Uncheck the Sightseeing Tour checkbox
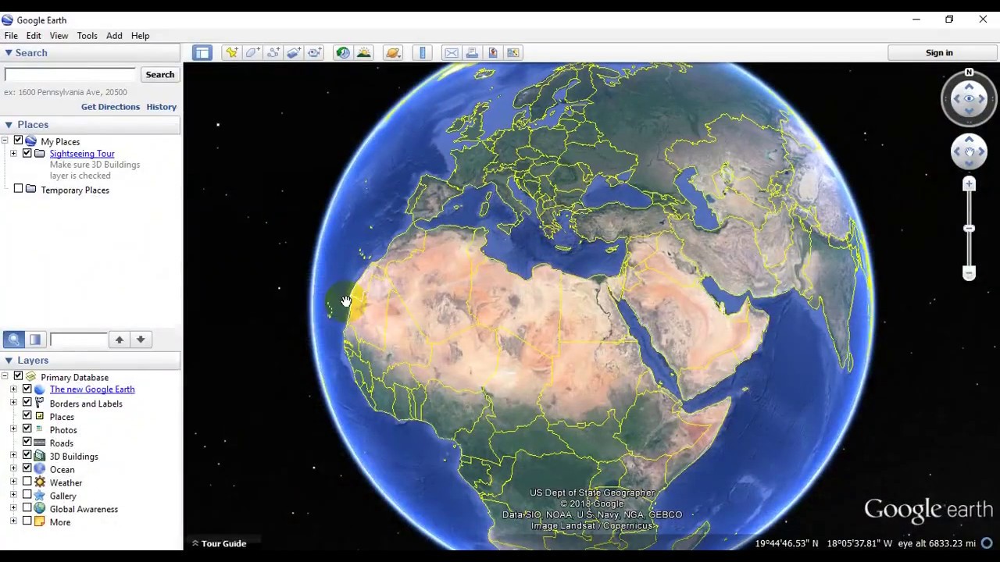Image resolution: width=1000 pixels, height=562 pixels. pyautogui.click(x=27, y=153)
